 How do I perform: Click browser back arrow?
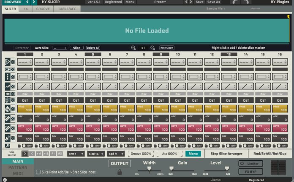click(x=27, y=2)
